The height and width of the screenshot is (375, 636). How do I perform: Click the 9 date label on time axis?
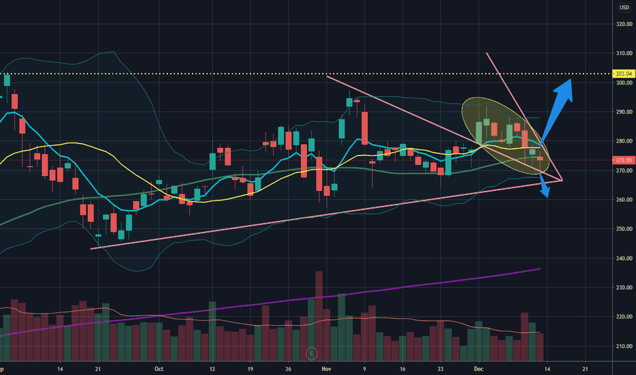click(x=364, y=369)
